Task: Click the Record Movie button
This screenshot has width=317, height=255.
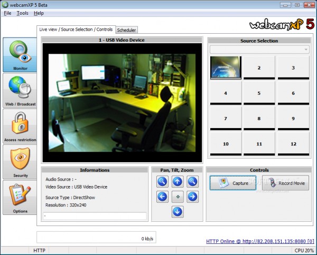Action: [x=285, y=183]
